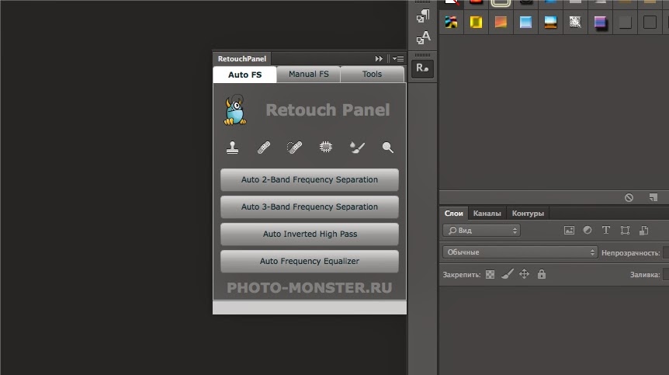
Task: Filter layers by shape icon
Action: [625, 231]
